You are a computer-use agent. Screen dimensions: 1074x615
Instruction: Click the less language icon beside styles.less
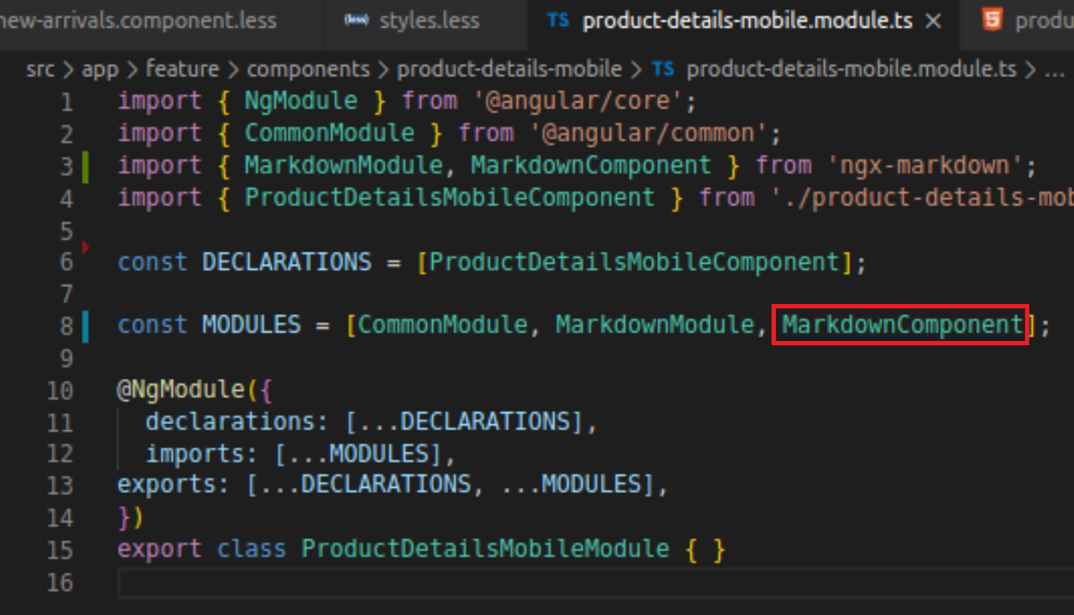[356, 20]
